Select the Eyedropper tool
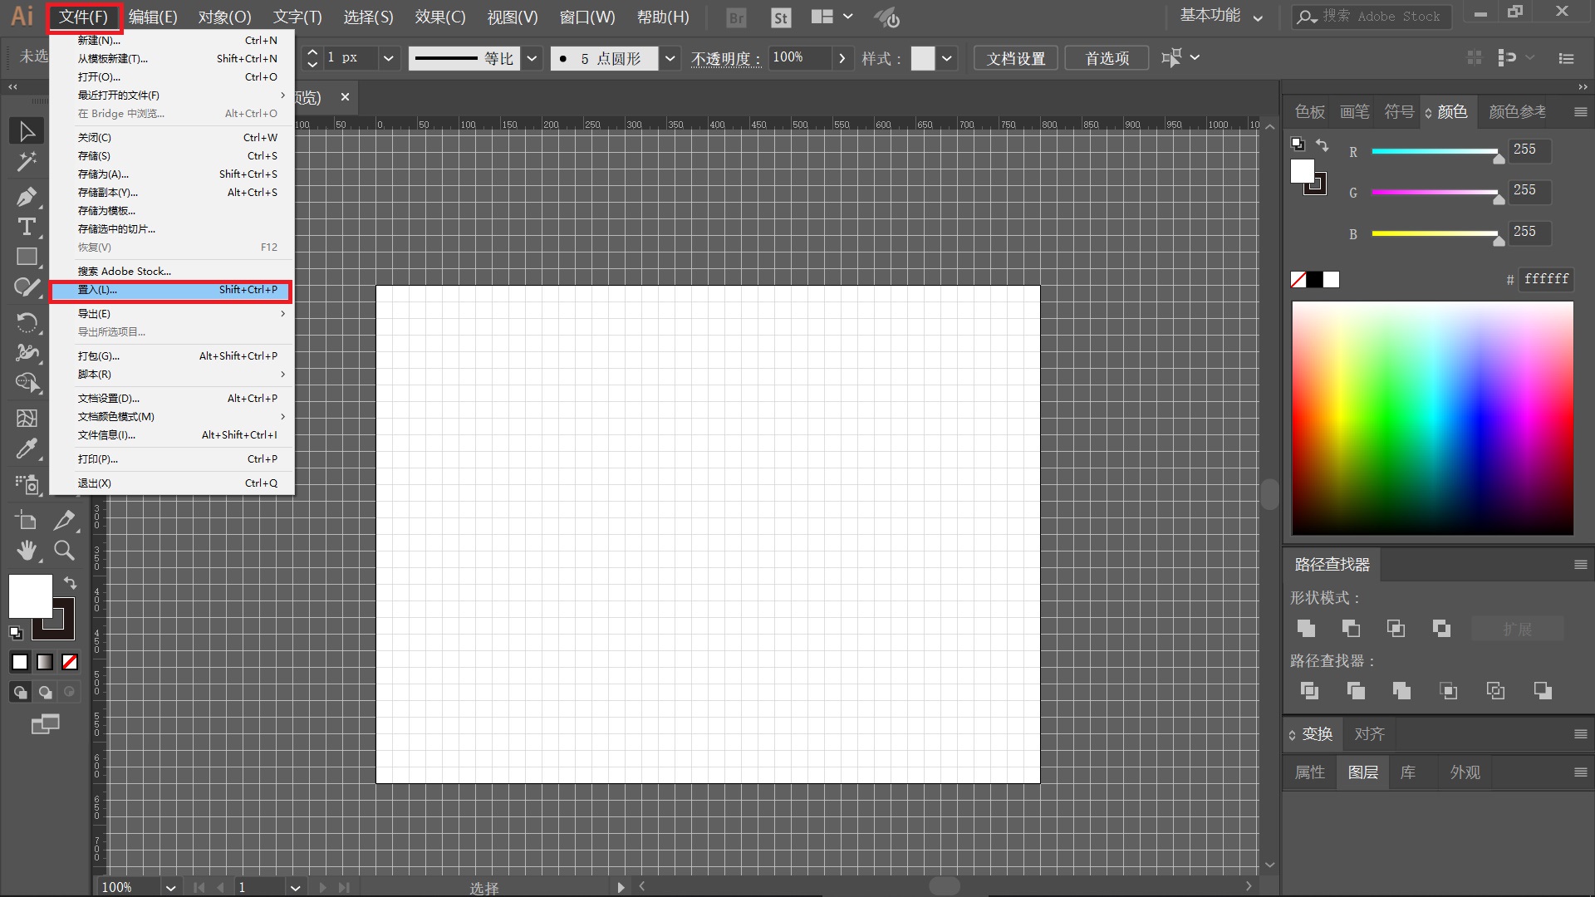 (27, 449)
